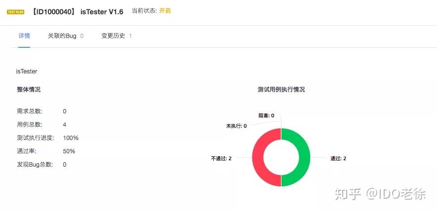Click the yellow TEST PLAN badge icon

click(x=16, y=12)
